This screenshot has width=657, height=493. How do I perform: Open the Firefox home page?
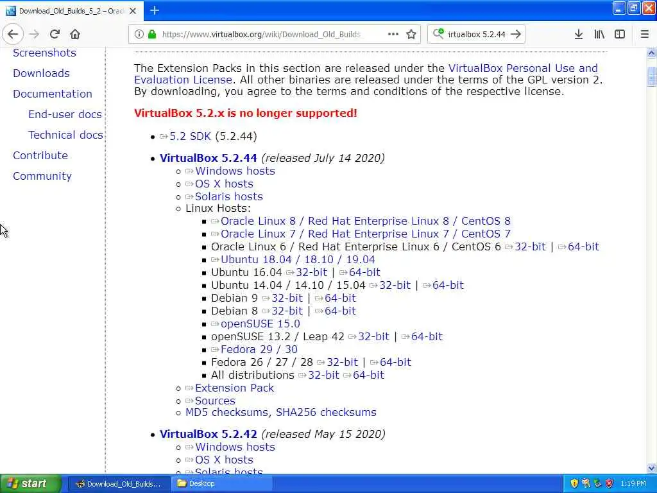tap(75, 35)
